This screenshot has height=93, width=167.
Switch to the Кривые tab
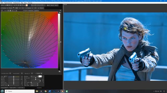(x=29, y=8)
